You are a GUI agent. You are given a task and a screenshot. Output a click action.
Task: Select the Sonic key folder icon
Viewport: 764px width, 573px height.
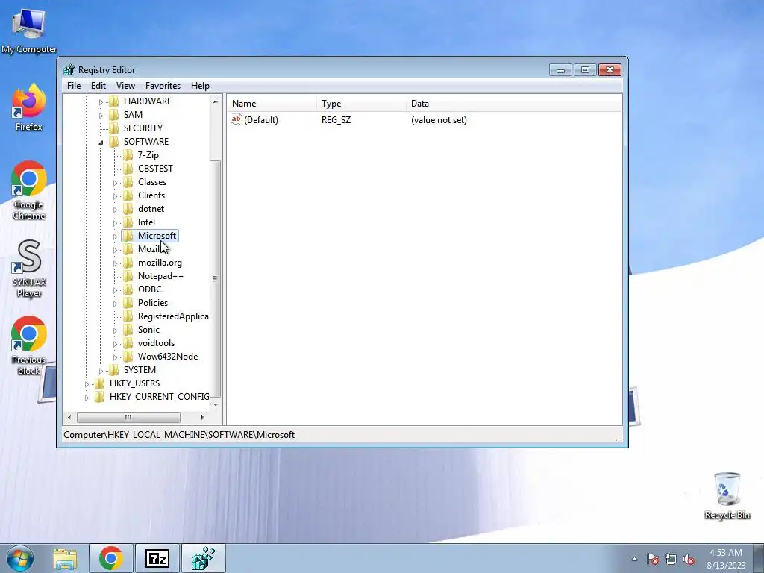click(x=128, y=329)
